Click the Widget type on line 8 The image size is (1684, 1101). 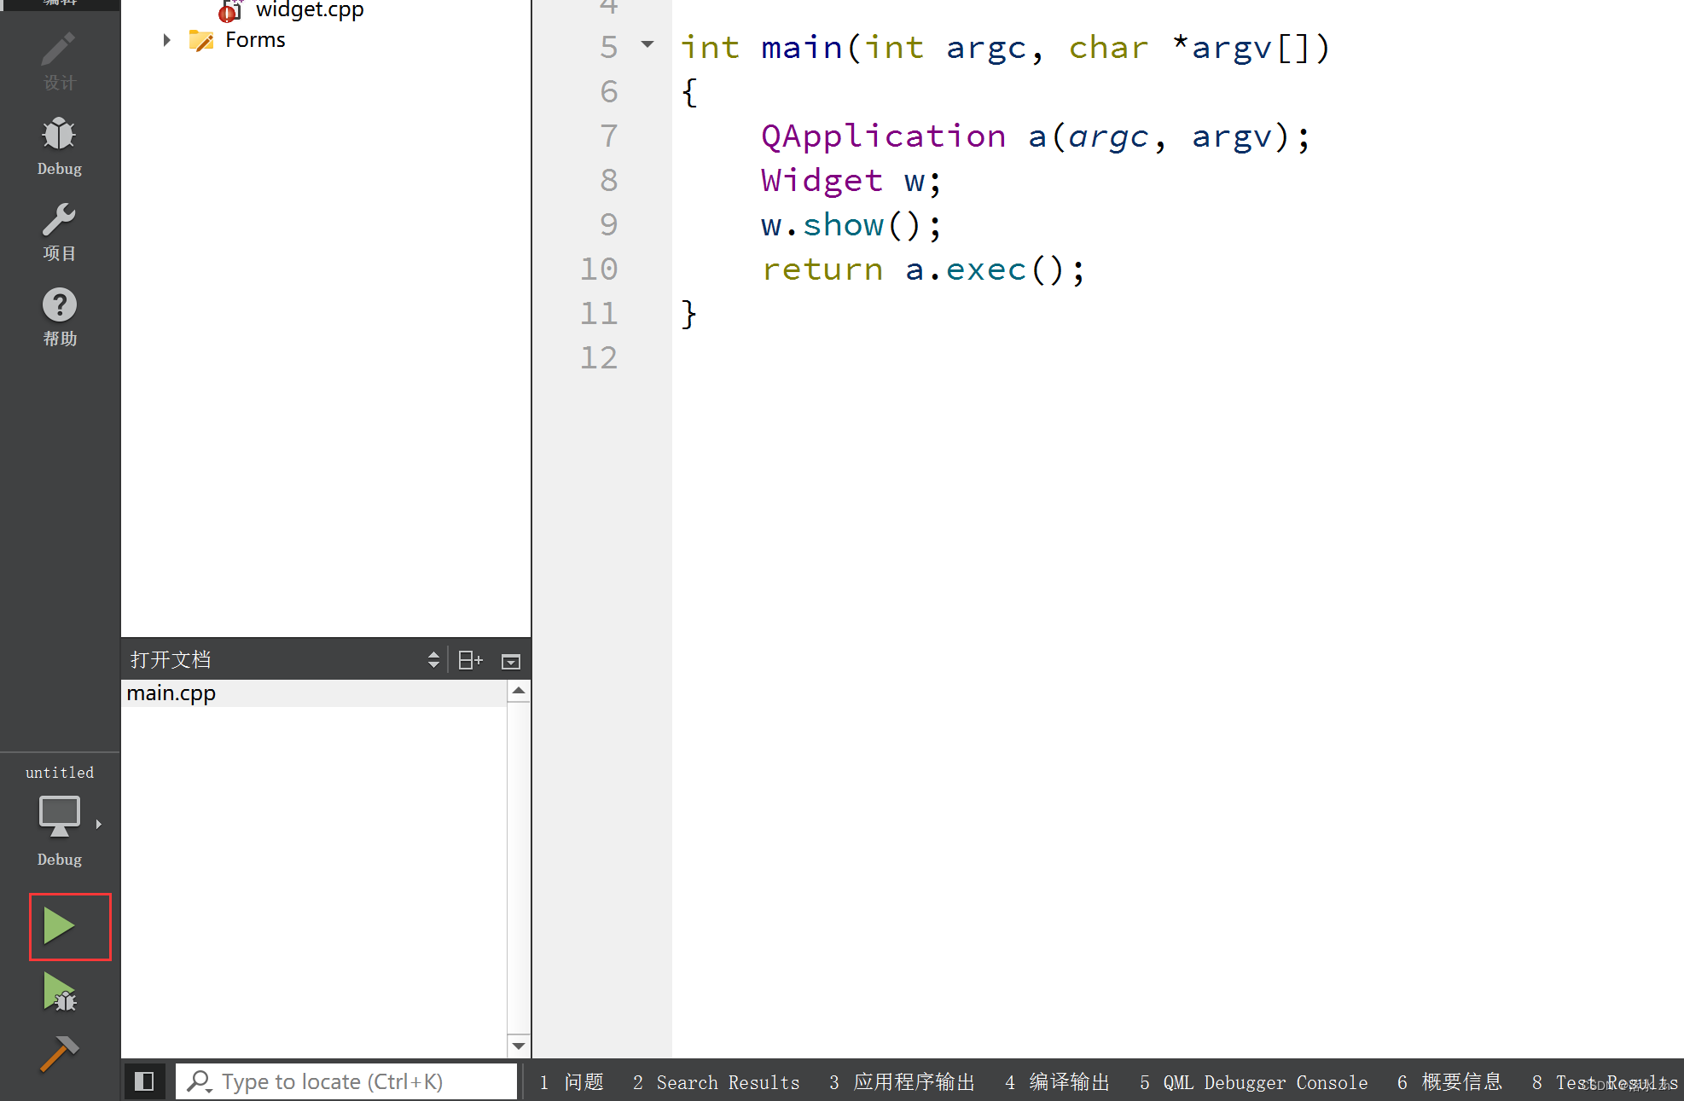[821, 181]
